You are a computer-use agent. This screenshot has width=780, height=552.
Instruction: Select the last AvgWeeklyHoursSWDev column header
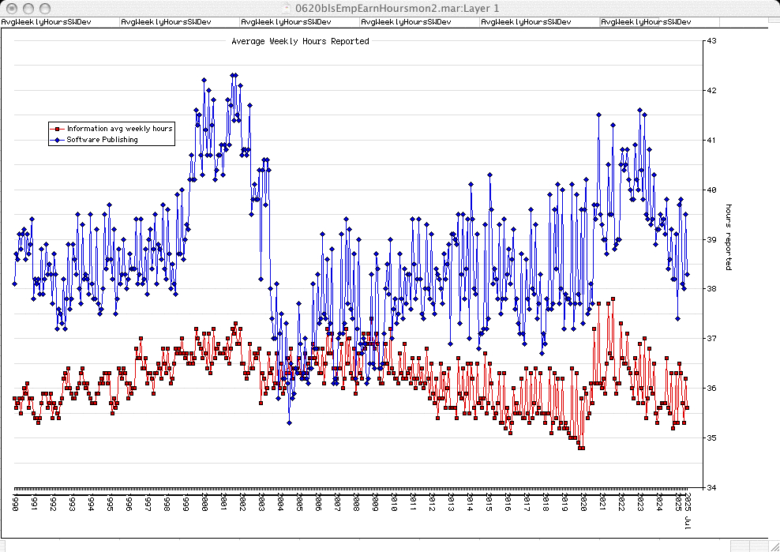tap(647, 22)
